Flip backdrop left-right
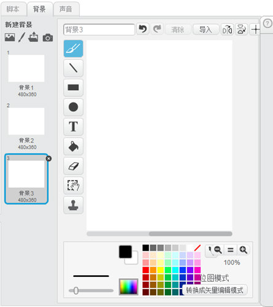 (x=227, y=29)
